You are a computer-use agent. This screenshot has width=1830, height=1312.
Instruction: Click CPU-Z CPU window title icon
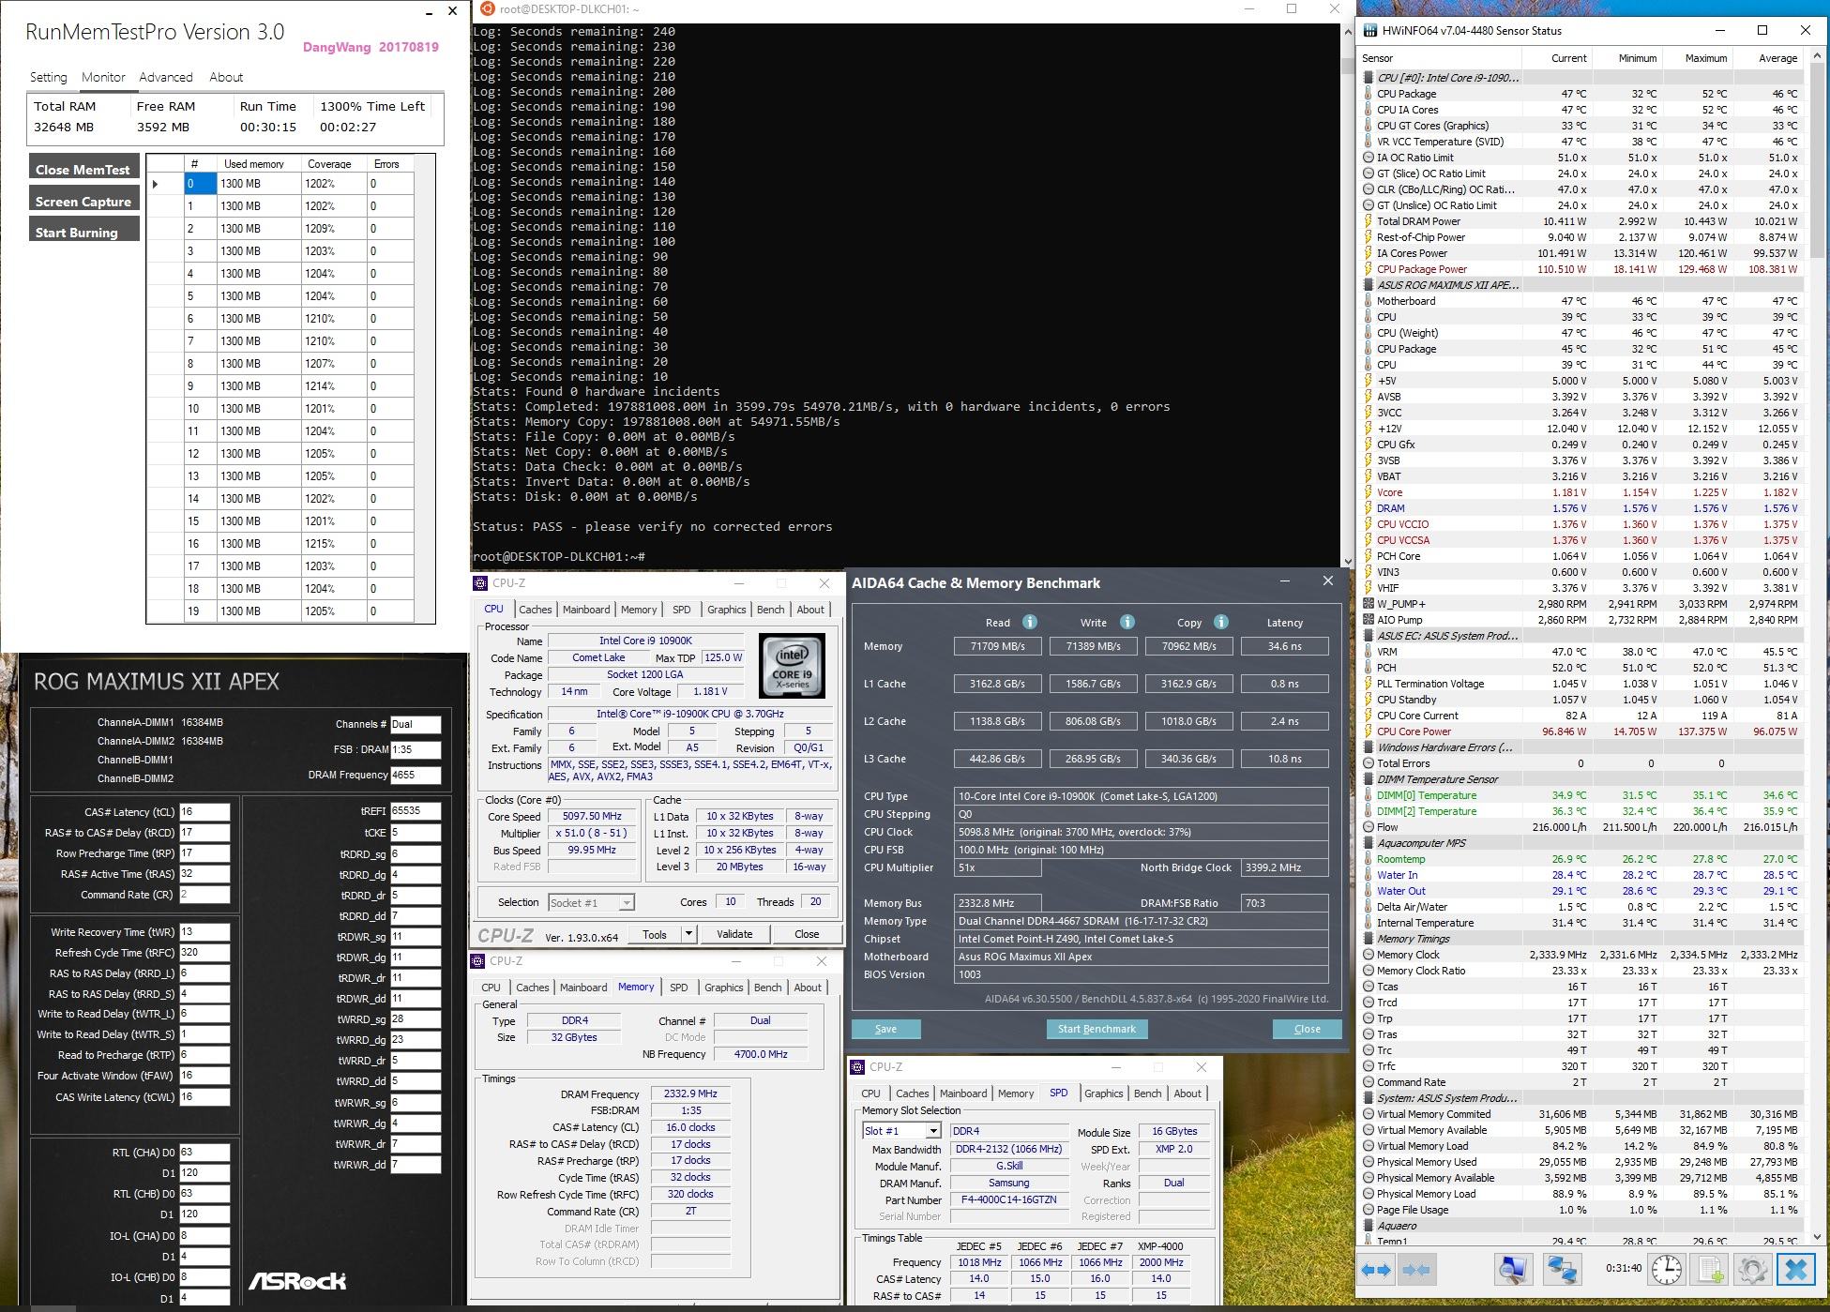coord(481,582)
